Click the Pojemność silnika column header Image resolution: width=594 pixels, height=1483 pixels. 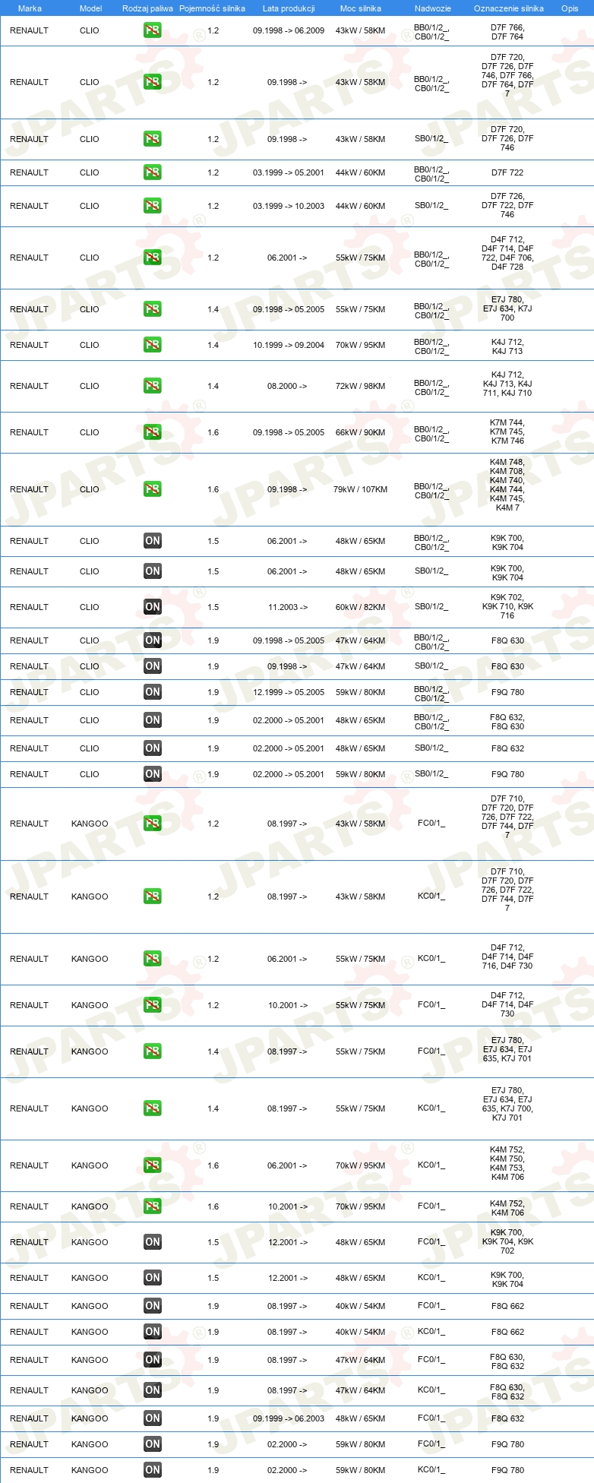click(x=212, y=8)
